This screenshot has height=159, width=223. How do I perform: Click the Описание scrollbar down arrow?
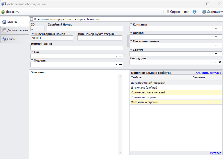tap(120, 153)
